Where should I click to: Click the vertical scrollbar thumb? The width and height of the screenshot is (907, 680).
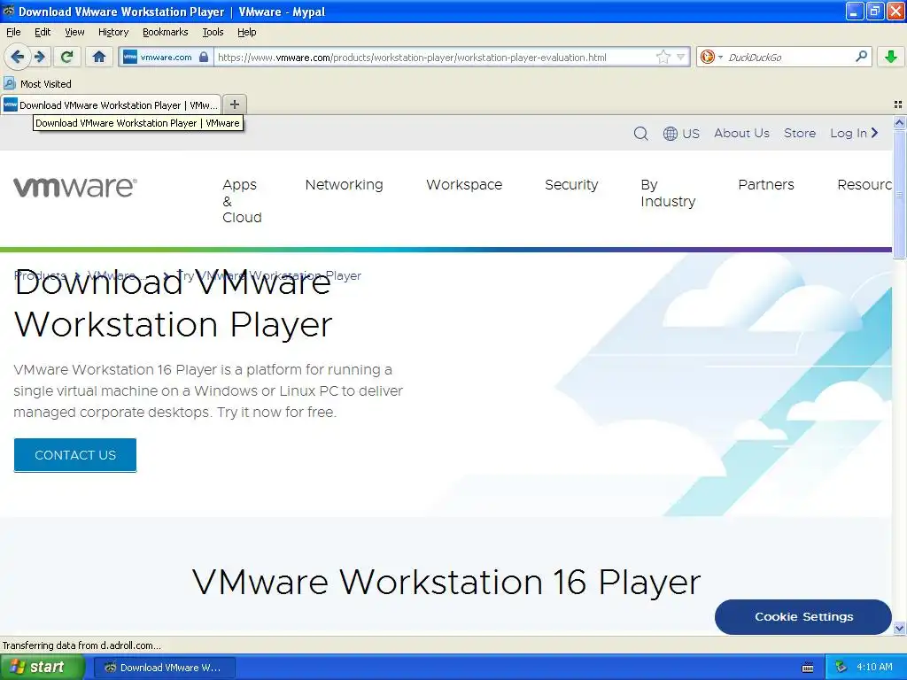click(x=899, y=194)
